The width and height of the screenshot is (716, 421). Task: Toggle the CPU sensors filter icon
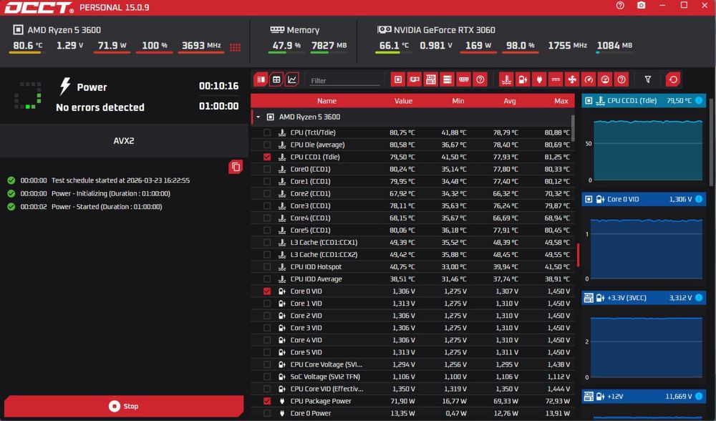[397, 79]
